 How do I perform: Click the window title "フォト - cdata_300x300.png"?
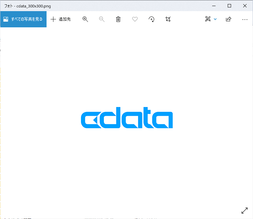(x=28, y=6)
